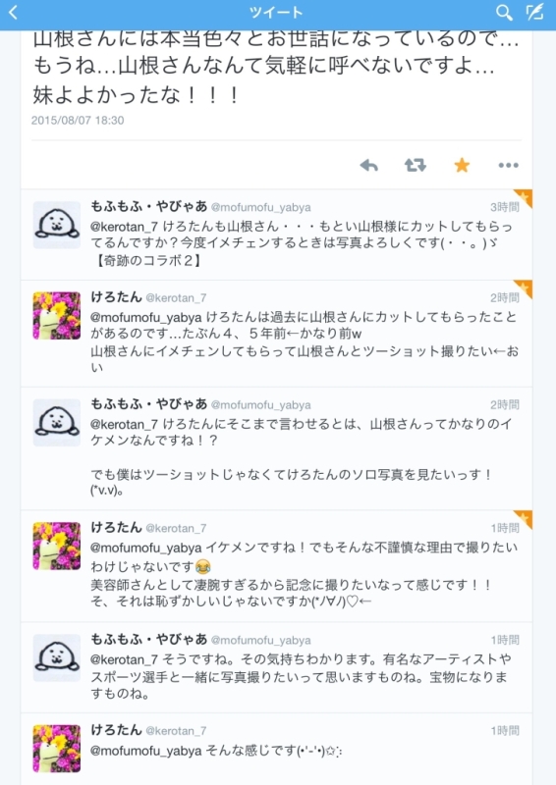Open the three-dot more options menu
The image size is (556, 785).
(509, 165)
